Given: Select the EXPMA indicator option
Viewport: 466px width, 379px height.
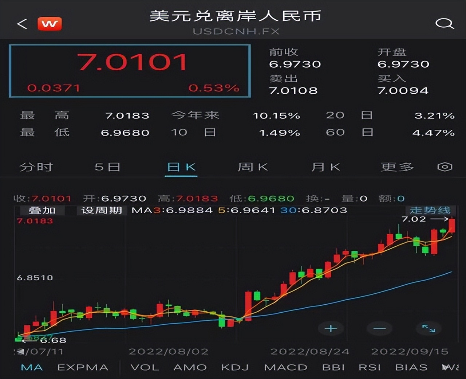Looking at the screenshot, I should point(83,367).
